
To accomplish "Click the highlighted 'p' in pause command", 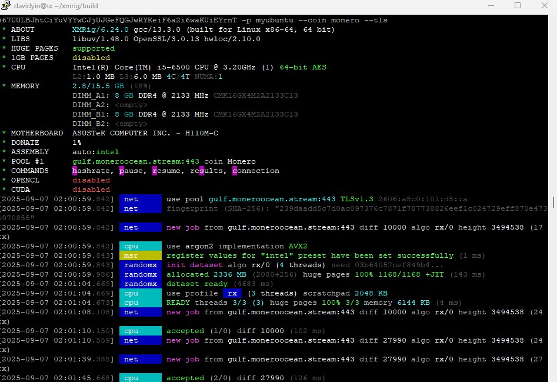I will 122,171.
